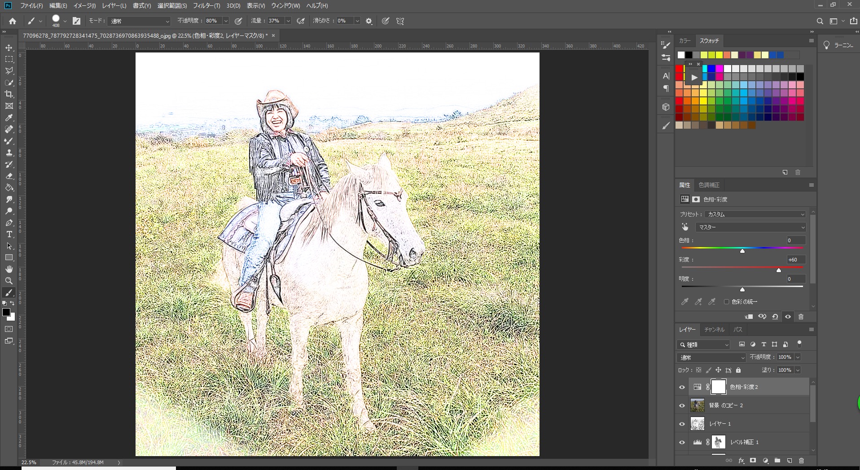Open the プリセット dropdown
This screenshot has width=860, height=470.
[x=755, y=214]
